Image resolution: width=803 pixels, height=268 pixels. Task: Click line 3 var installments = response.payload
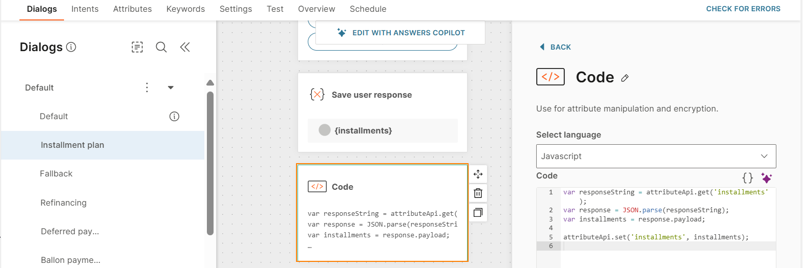(x=634, y=219)
